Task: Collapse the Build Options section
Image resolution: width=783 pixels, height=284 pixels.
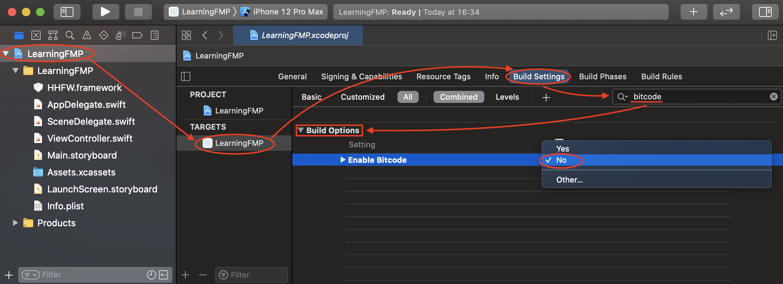Action: [301, 130]
